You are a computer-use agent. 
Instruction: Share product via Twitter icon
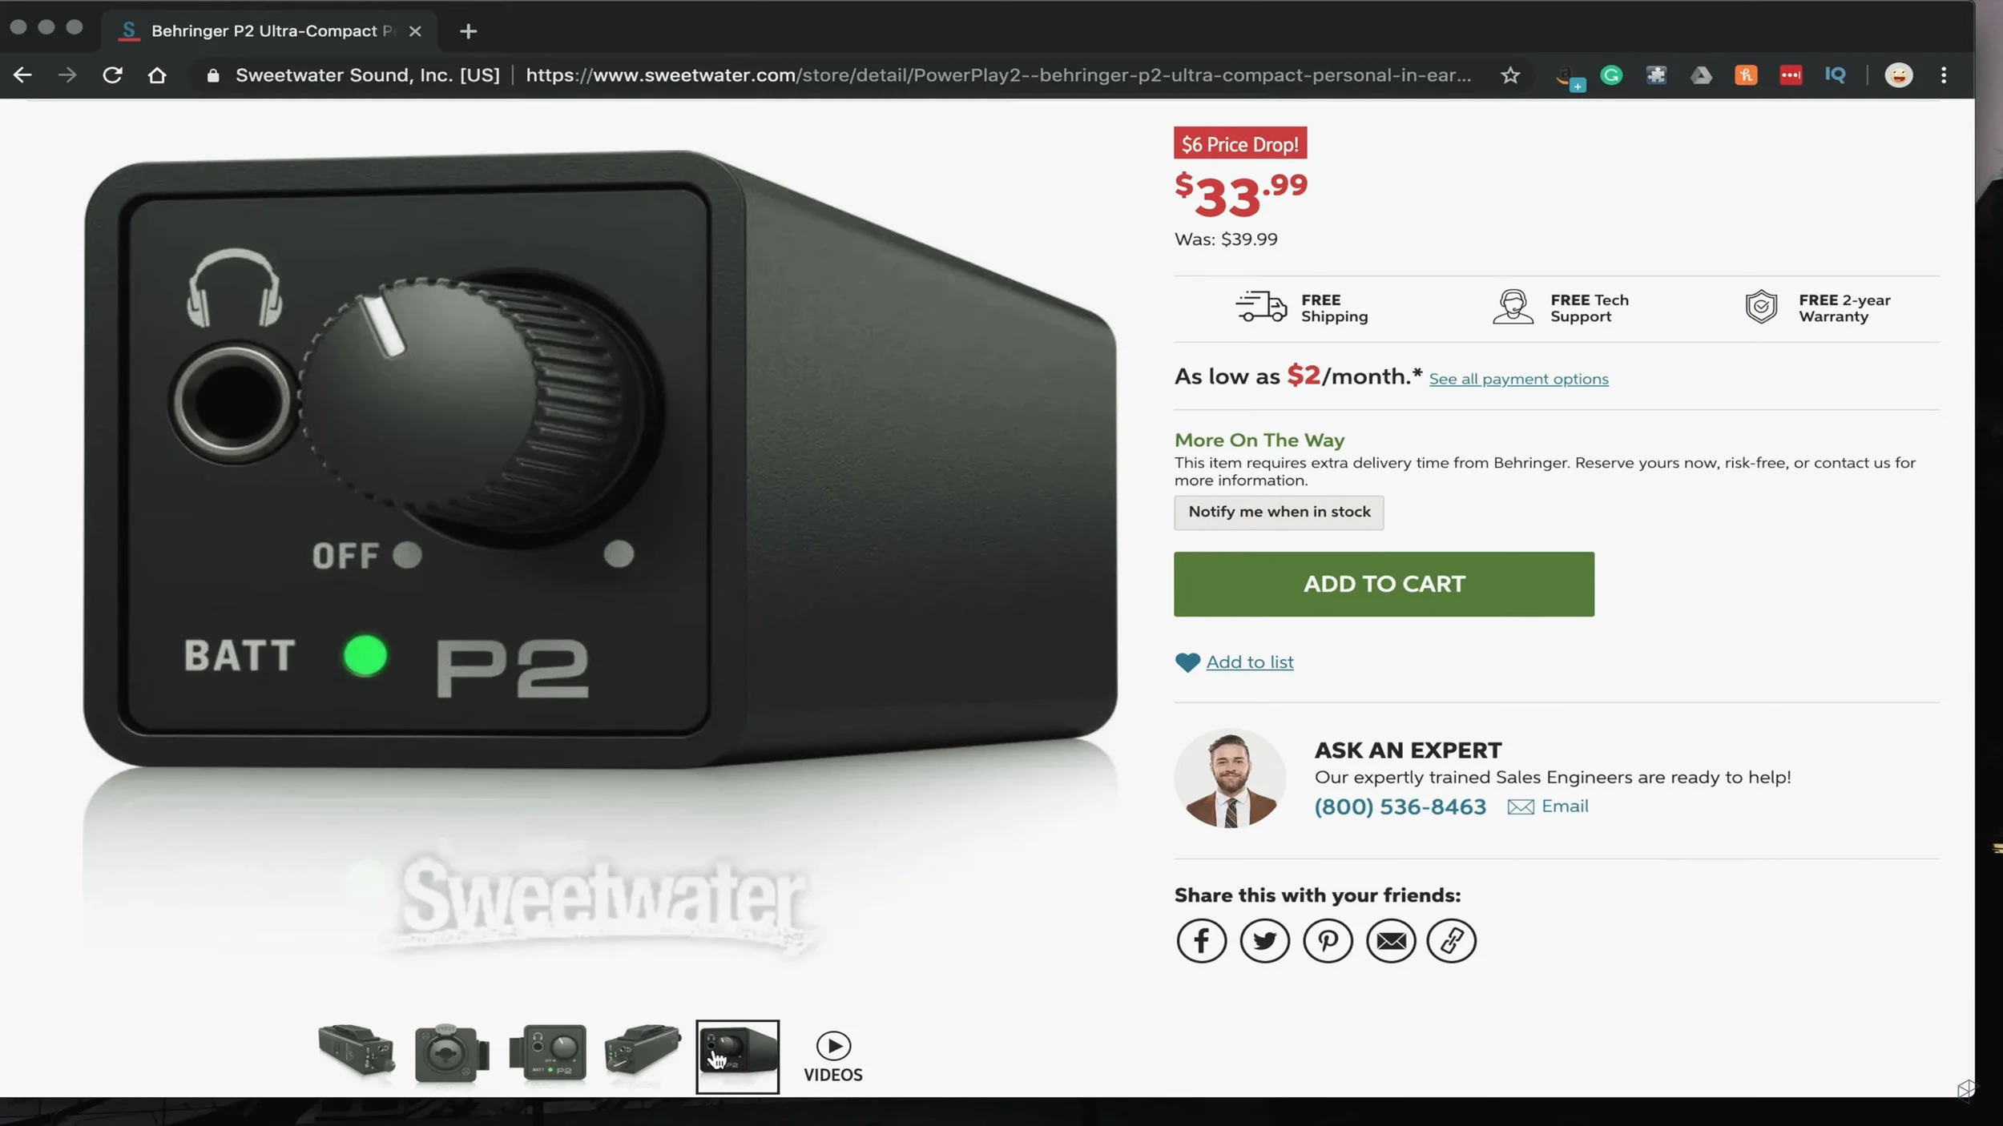(x=1264, y=940)
